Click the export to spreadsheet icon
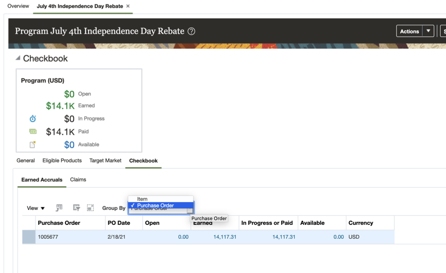Image resolution: width=446 pixels, height=273 pixels. click(x=59, y=208)
